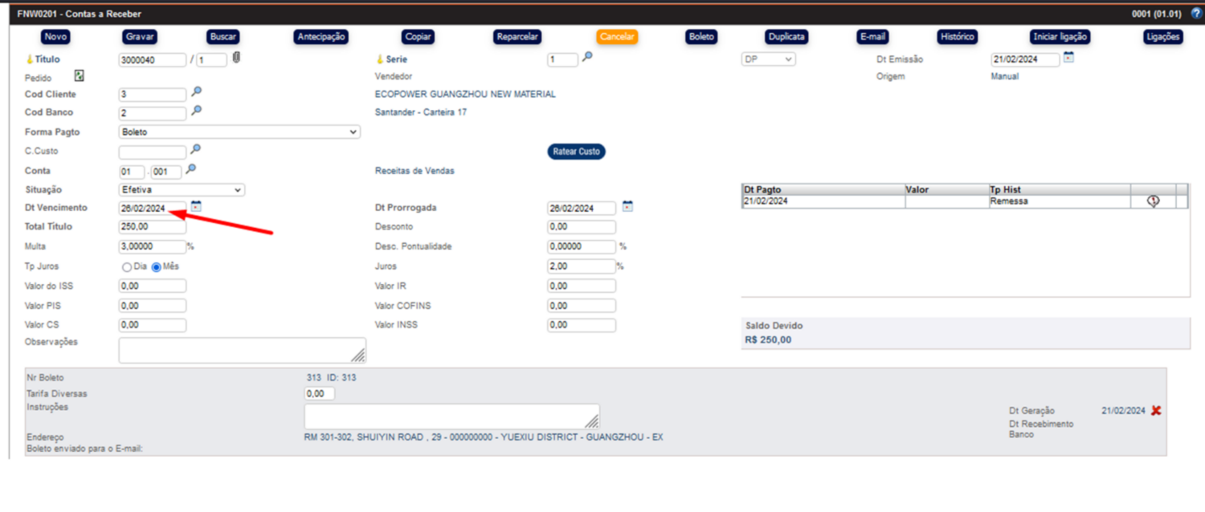
Task: Click the attachment paperclip icon beside Título
Action: (x=237, y=58)
